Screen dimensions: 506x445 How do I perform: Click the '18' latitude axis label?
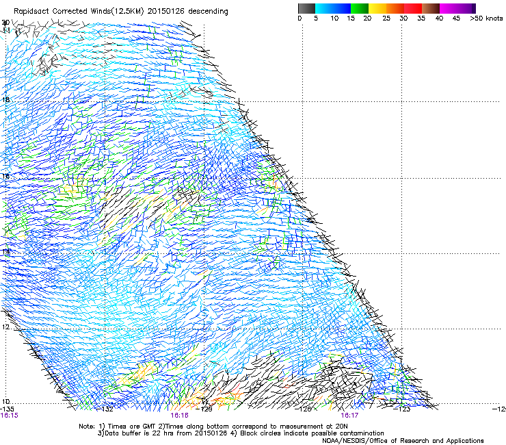[5, 99]
